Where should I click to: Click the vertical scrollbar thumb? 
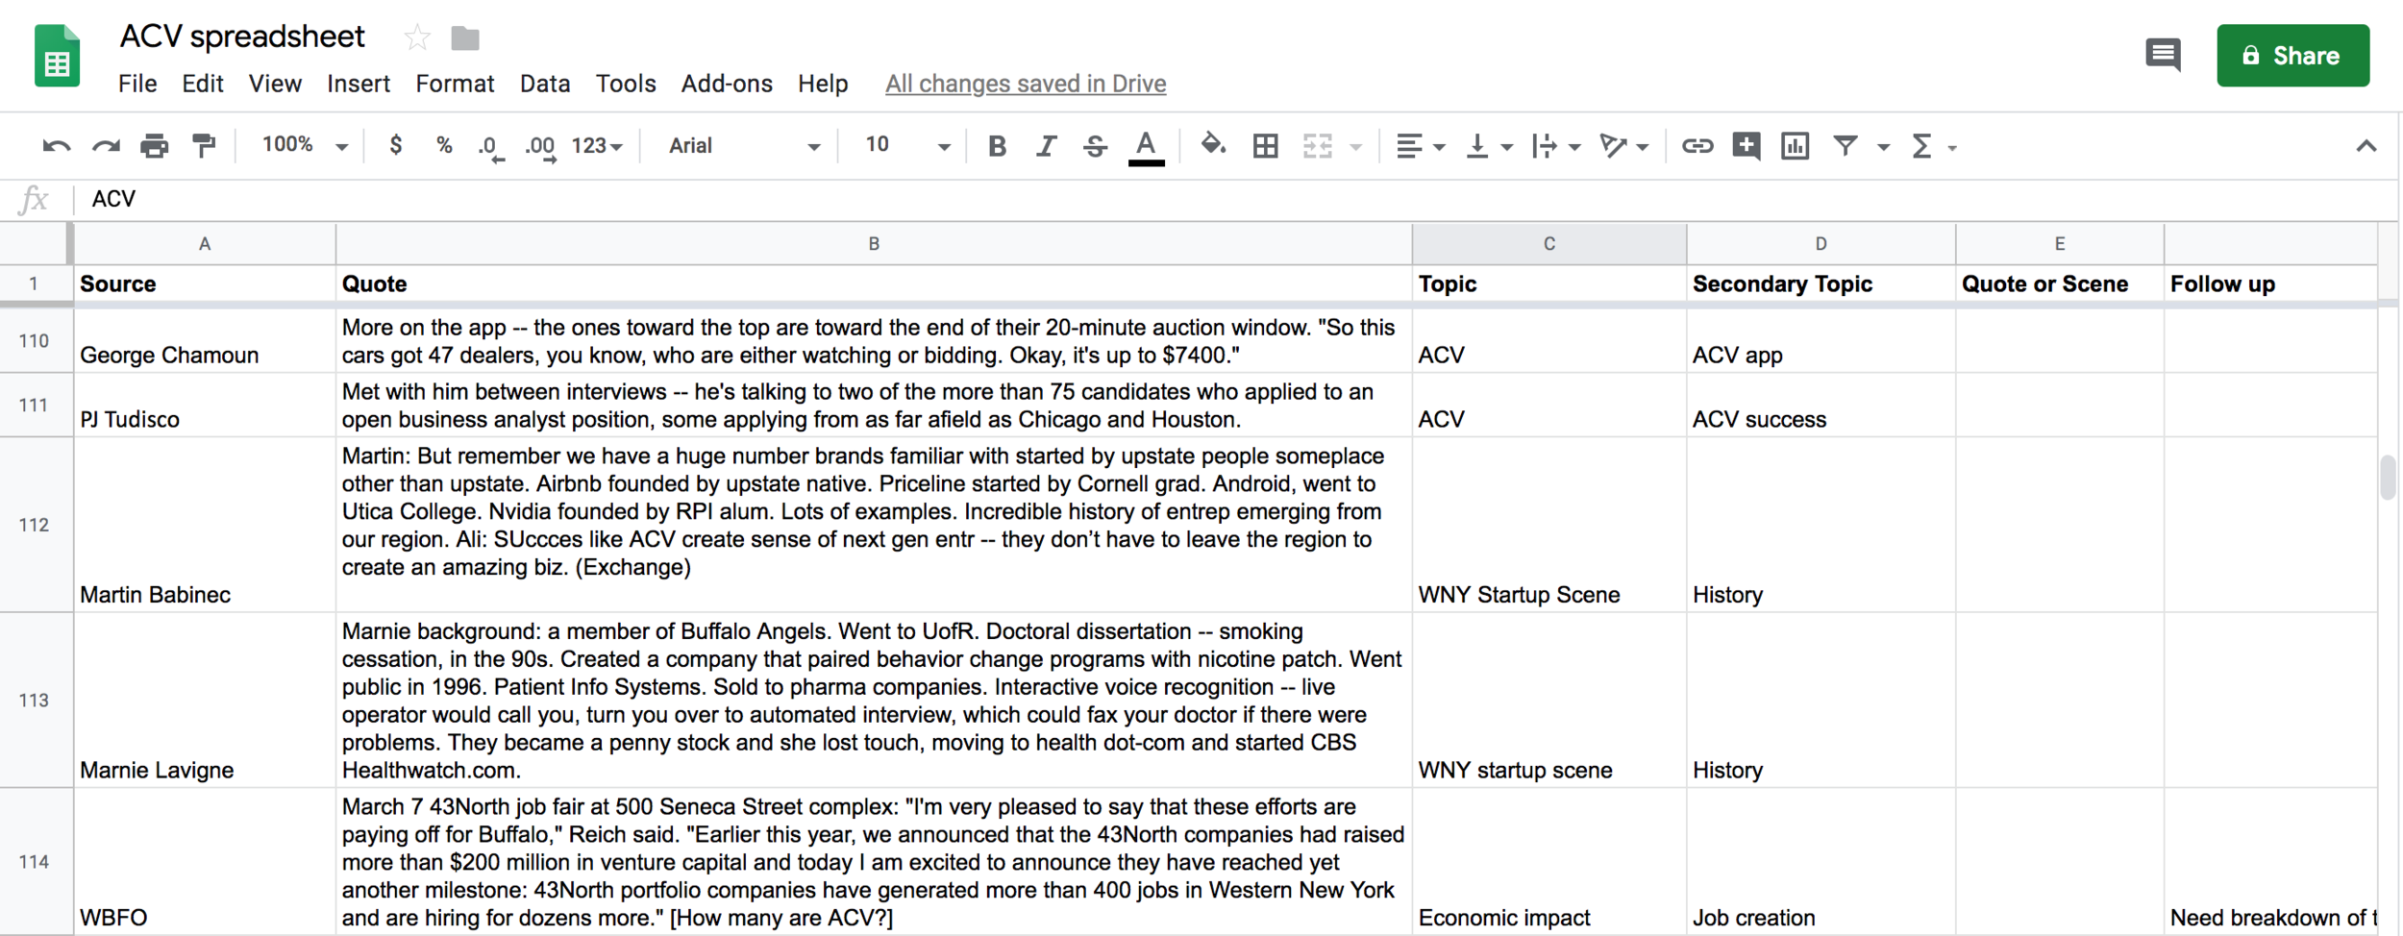point(2389,478)
